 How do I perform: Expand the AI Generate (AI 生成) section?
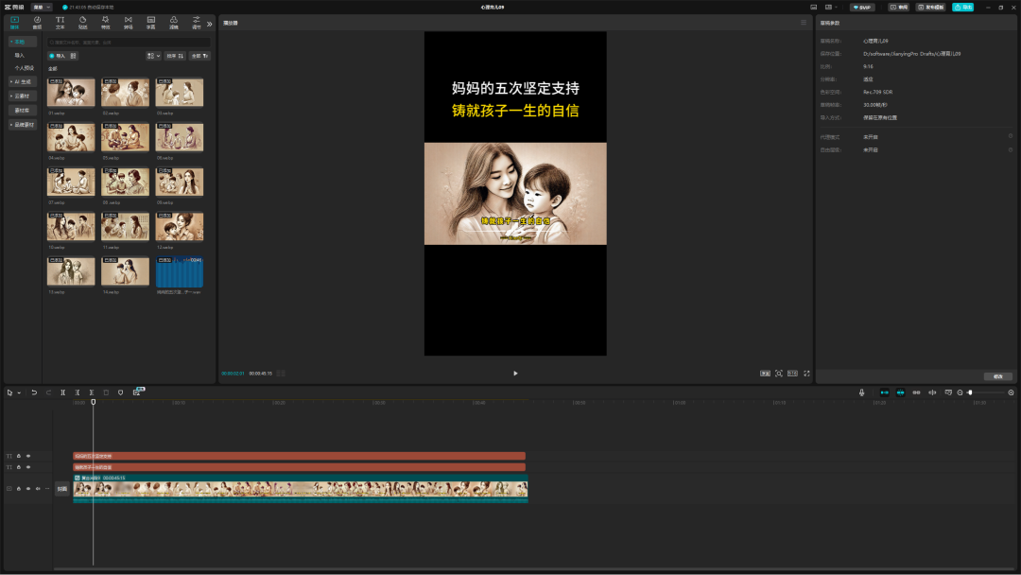[x=22, y=81]
